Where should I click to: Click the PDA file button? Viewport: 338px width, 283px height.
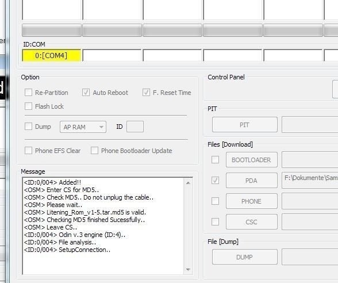(x=252, y=181)
